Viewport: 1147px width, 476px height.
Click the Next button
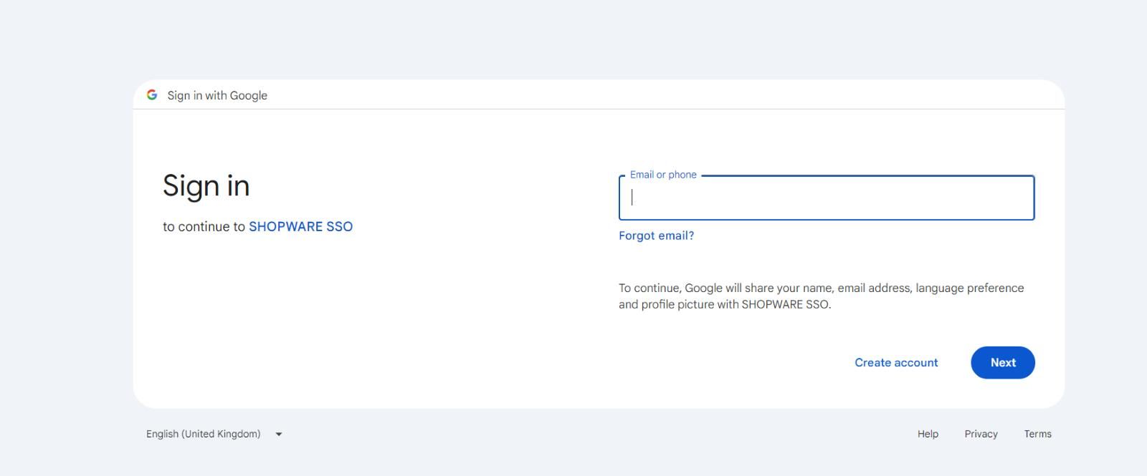(x=1003, y=363)
